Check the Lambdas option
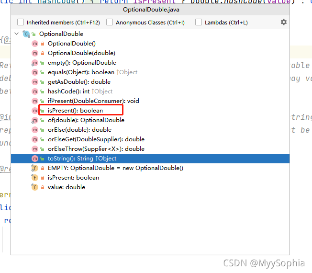The height and width of the screenshot is (273, 312). point(199,22)
